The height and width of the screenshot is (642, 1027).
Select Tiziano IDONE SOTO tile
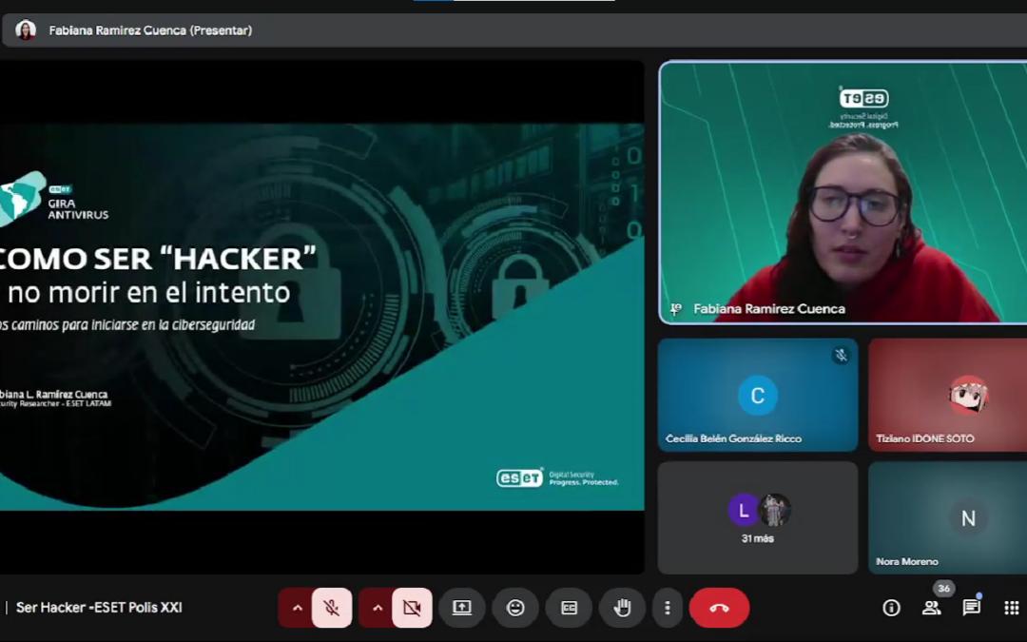[948, 395]
